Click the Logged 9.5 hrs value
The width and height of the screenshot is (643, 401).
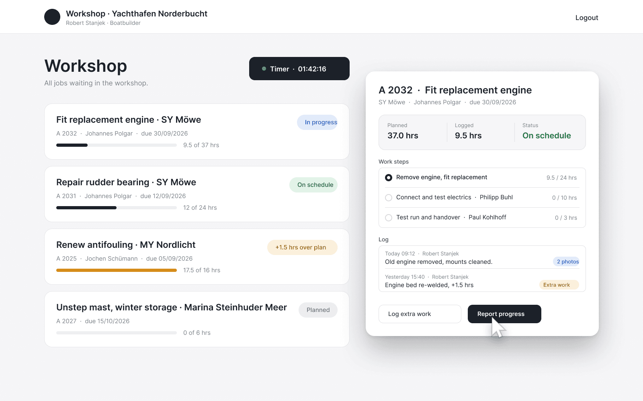coord(468,136)
